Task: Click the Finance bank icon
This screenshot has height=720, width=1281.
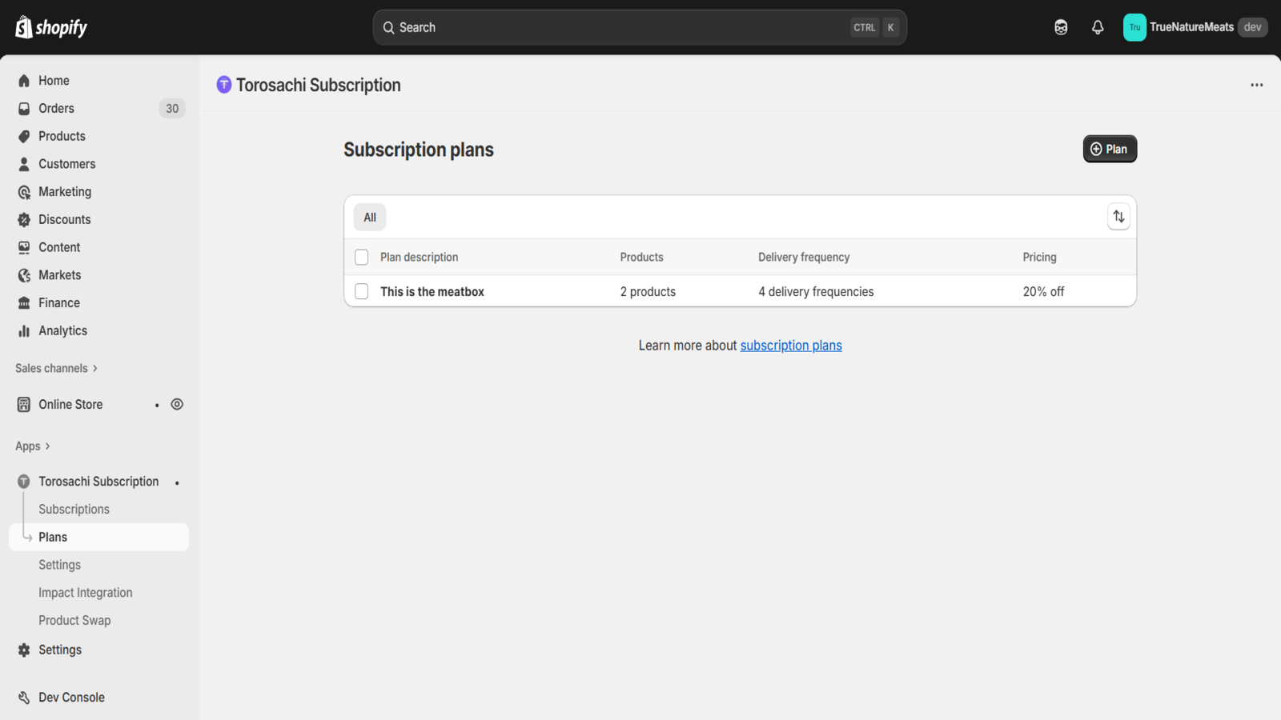Action: (x=24, y=303)
